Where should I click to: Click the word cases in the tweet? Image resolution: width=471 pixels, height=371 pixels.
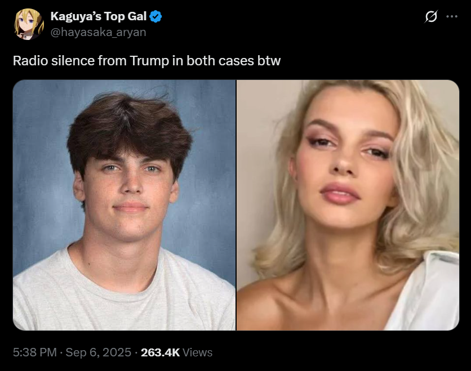[x=237, y=61]
